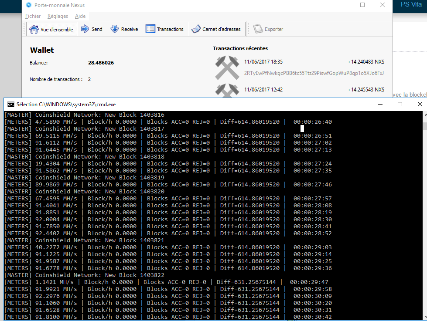Select the mining icon of 12:42 transaction
The width and height of the screenshot is (427, 321).
tap(226, 90)
